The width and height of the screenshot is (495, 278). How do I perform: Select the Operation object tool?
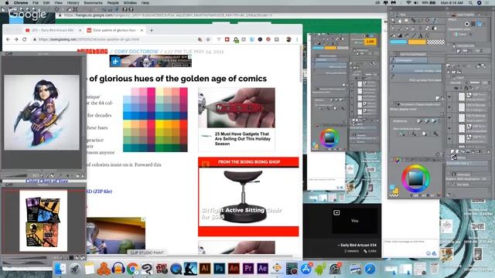(x=407, y=21)
